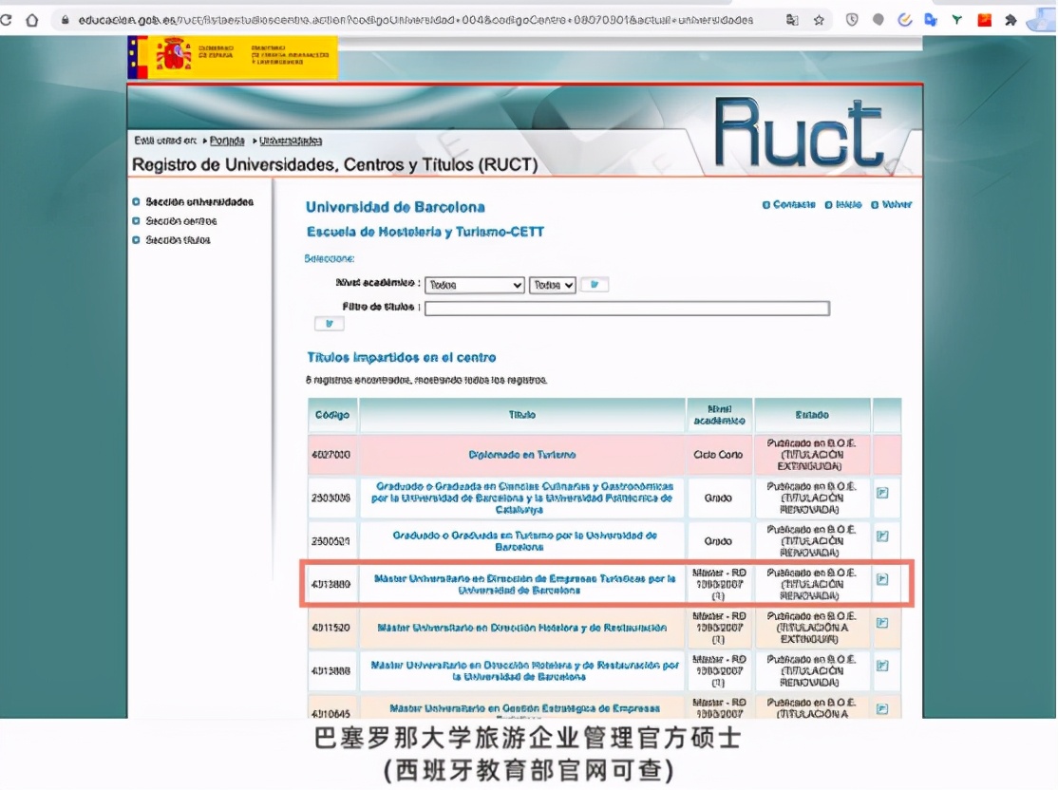
Task: Select the Universidad de Barcelona heading
Action: click(395, 207)
